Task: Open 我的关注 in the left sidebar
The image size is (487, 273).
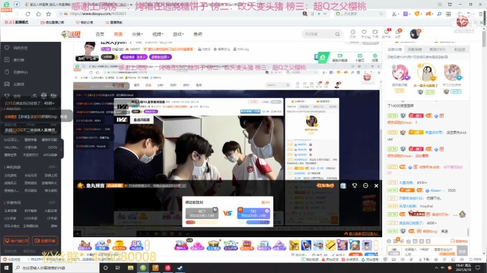Action: [20, 48]
